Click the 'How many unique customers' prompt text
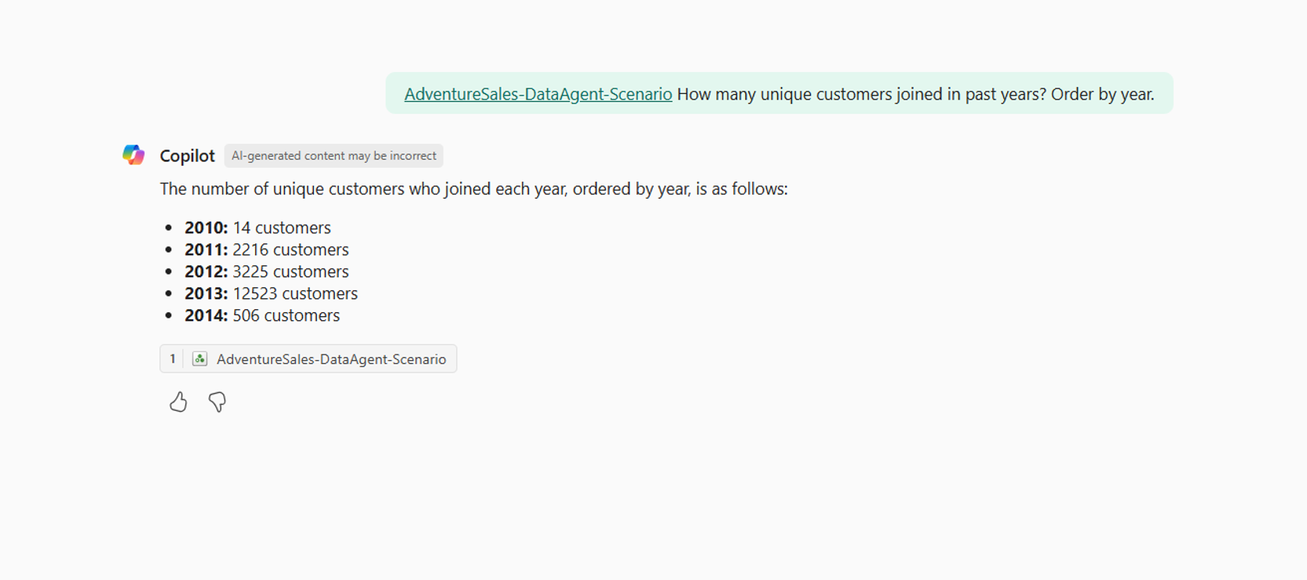The height and width of the screenshot is (580, 1307). [x=916, y=94]
